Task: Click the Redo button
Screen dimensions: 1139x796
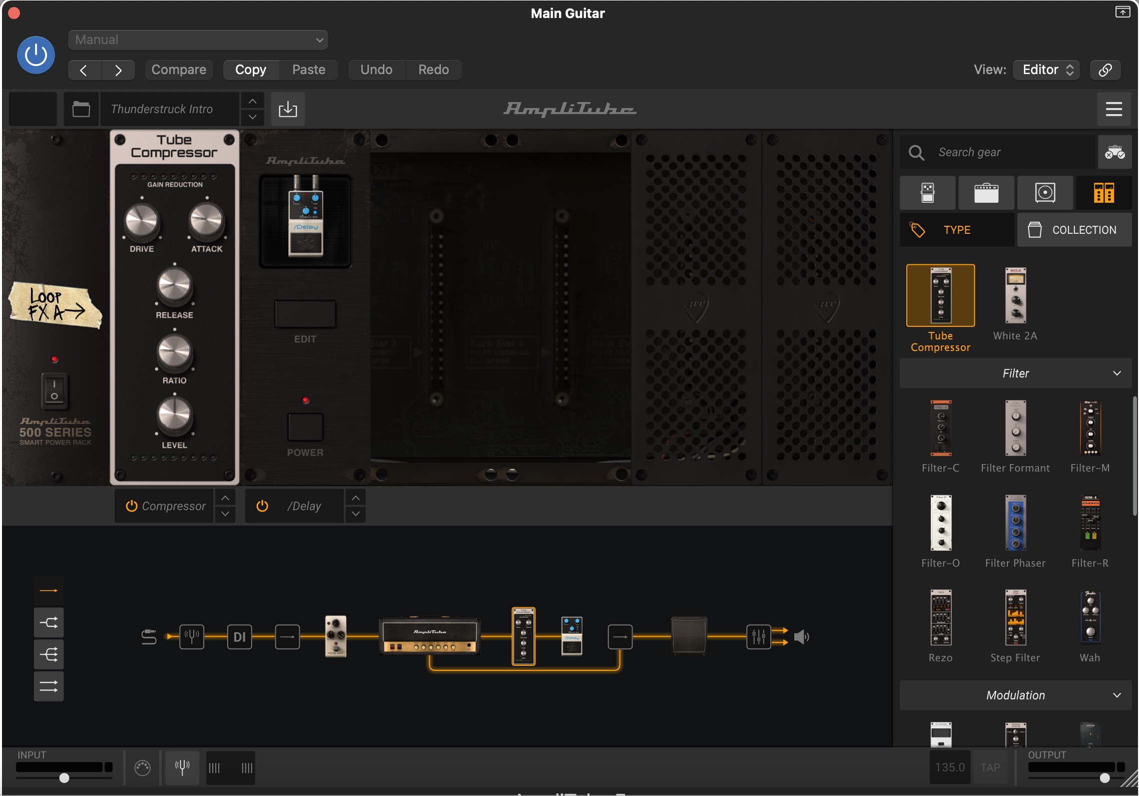Action: point(433,70)
